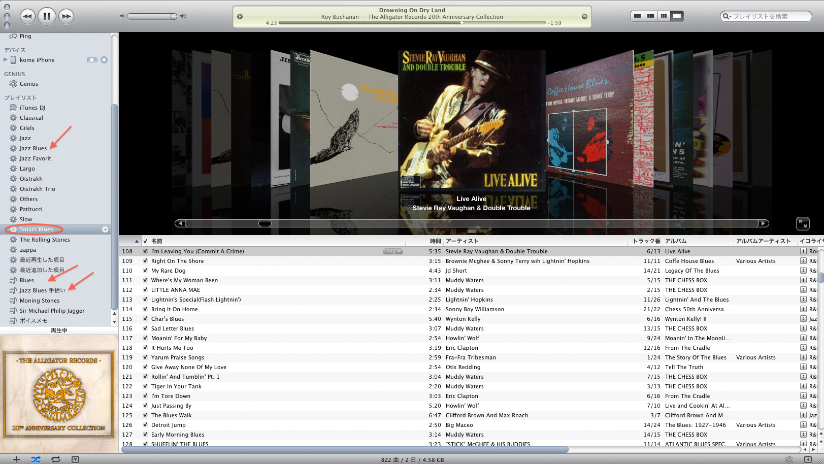Open equalizer popup for Char's Blues

click(x=803, y=319)
